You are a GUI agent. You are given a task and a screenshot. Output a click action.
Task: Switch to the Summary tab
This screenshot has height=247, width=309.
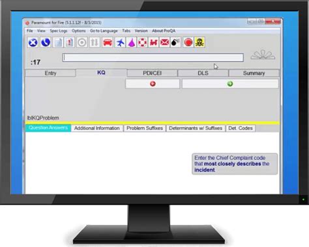(x=254, y=73)
